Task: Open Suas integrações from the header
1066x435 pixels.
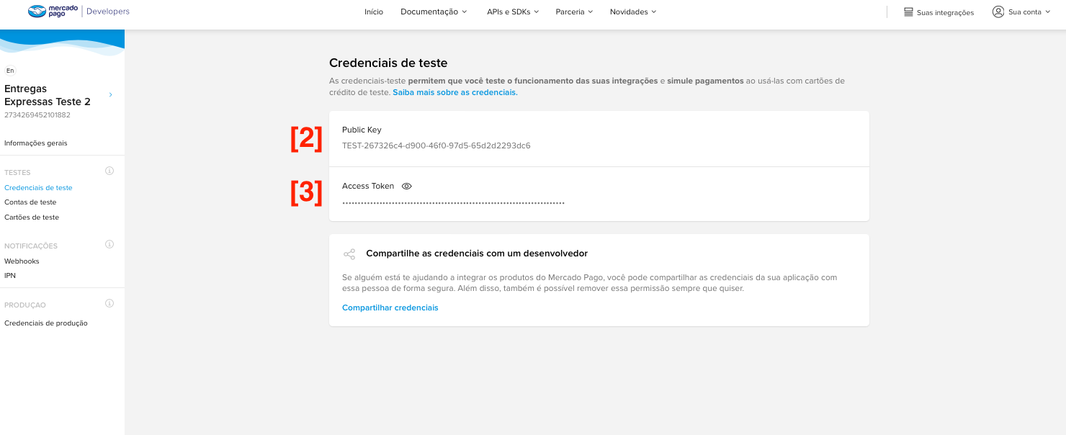Action: pos(939,12)
